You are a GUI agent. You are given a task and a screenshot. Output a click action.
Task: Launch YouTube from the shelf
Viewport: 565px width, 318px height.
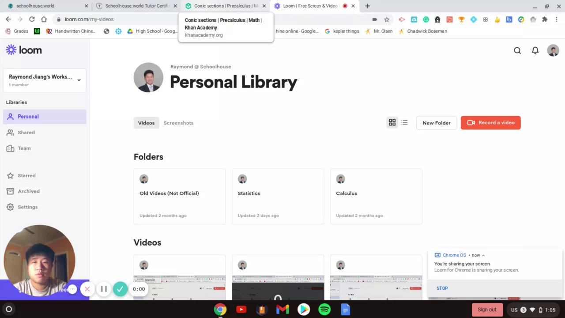241,310
